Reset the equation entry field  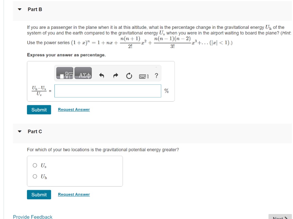point(129,75)
